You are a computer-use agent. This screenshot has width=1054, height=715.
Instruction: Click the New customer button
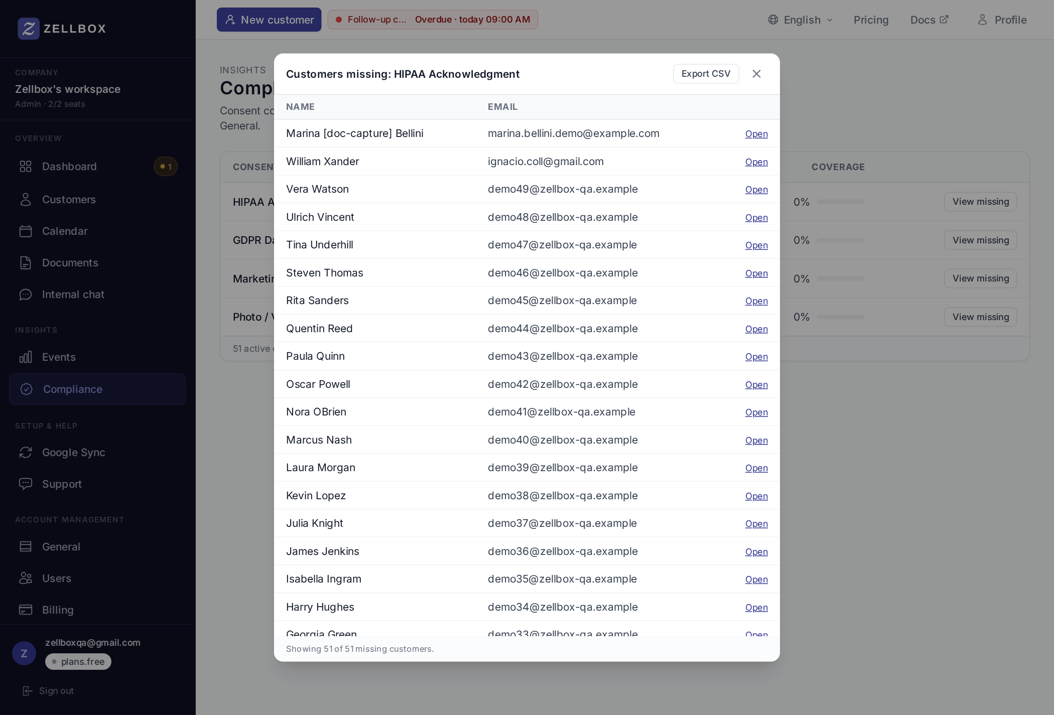(x=269, y=20)
